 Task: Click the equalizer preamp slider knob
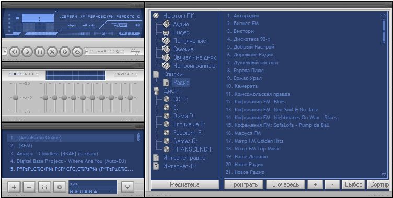(16, 98)
